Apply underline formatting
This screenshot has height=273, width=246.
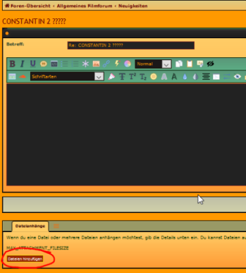click(x=33, y=64)
